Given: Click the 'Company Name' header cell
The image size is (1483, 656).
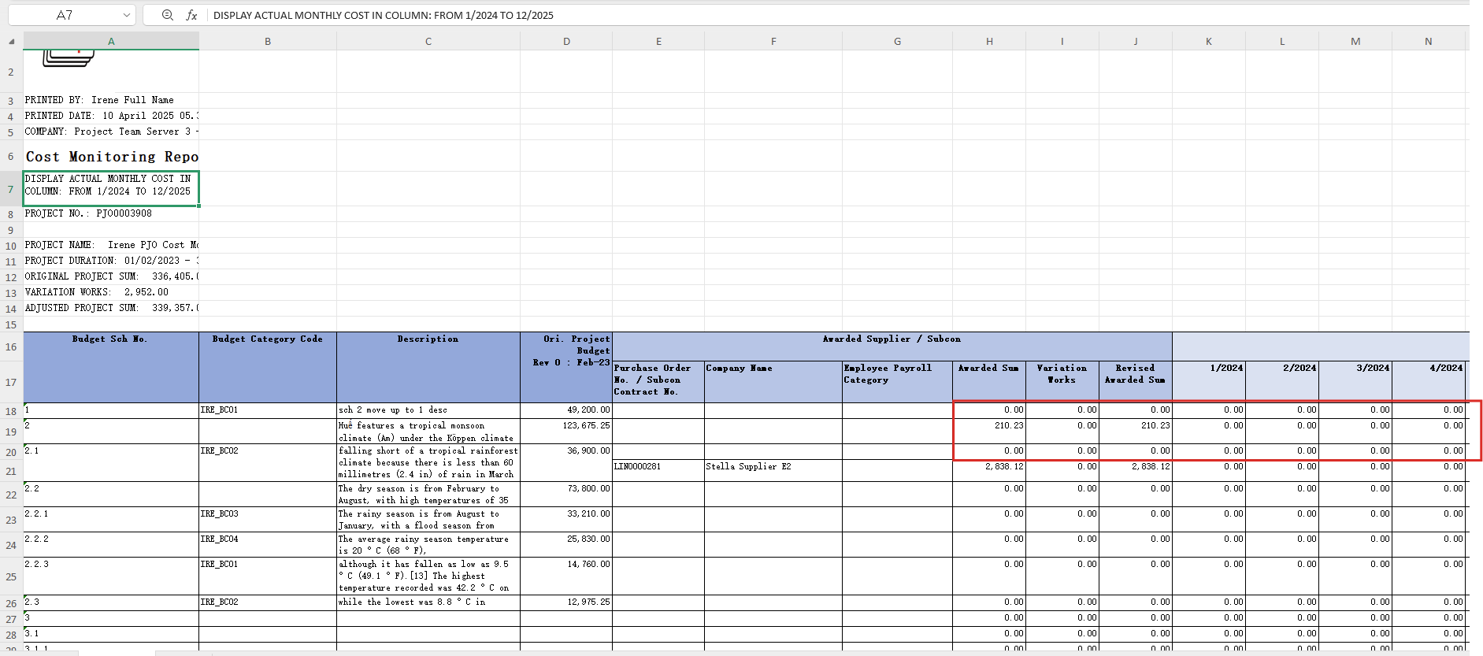Looking at the screenshot, I should click(x=773, y=382).
